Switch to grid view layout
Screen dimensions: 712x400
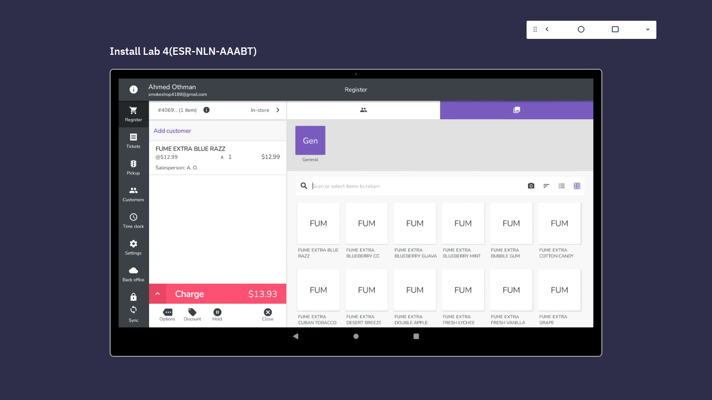coord(577,186)
